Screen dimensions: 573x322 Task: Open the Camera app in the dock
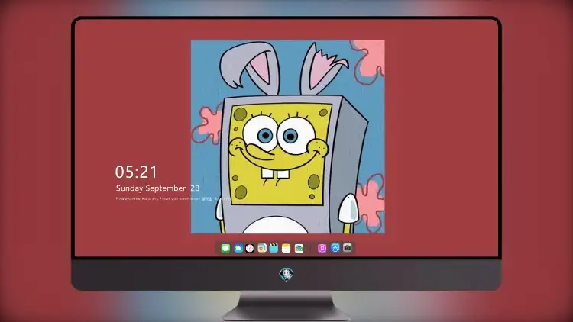click(347, 248)
